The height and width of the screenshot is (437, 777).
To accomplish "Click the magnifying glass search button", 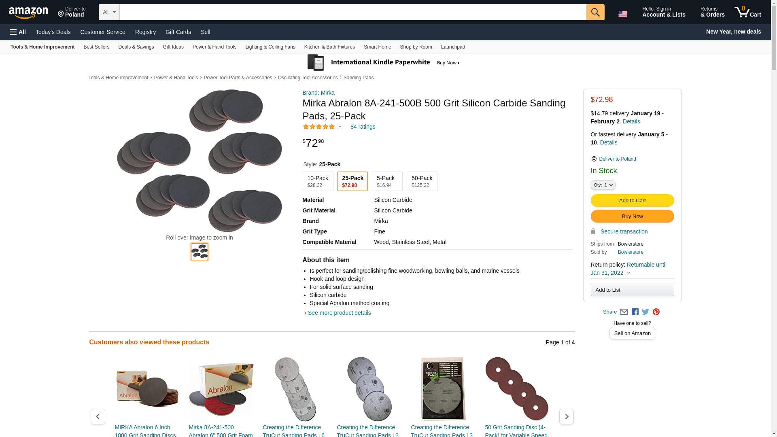I will 595,12.
